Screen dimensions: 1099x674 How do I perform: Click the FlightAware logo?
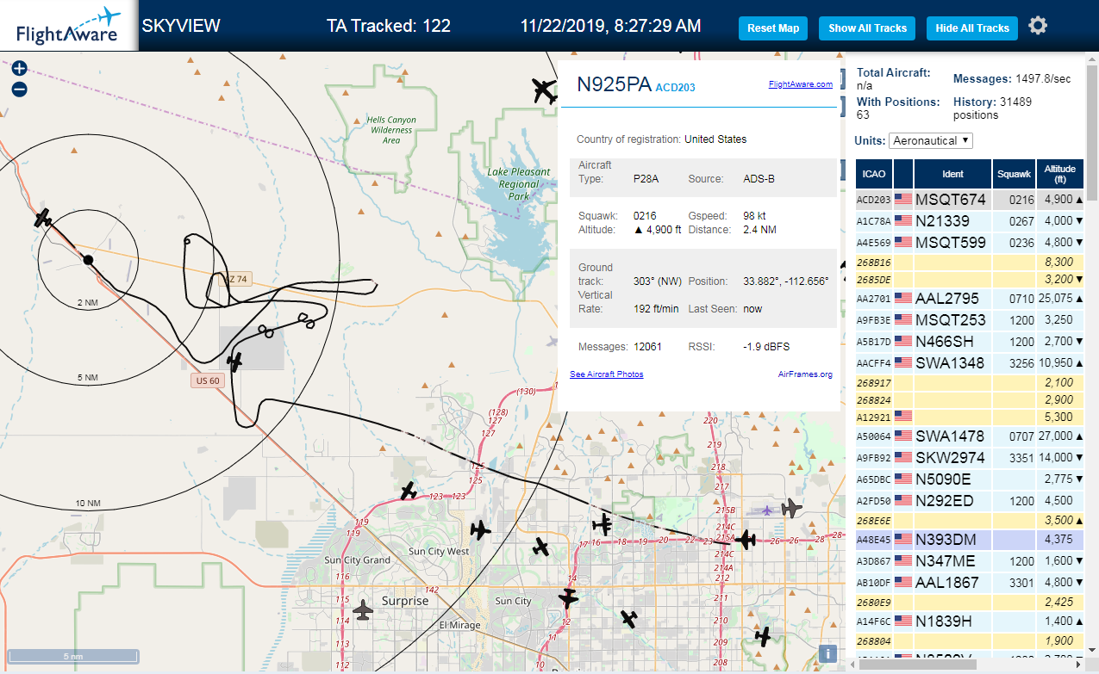67,26
